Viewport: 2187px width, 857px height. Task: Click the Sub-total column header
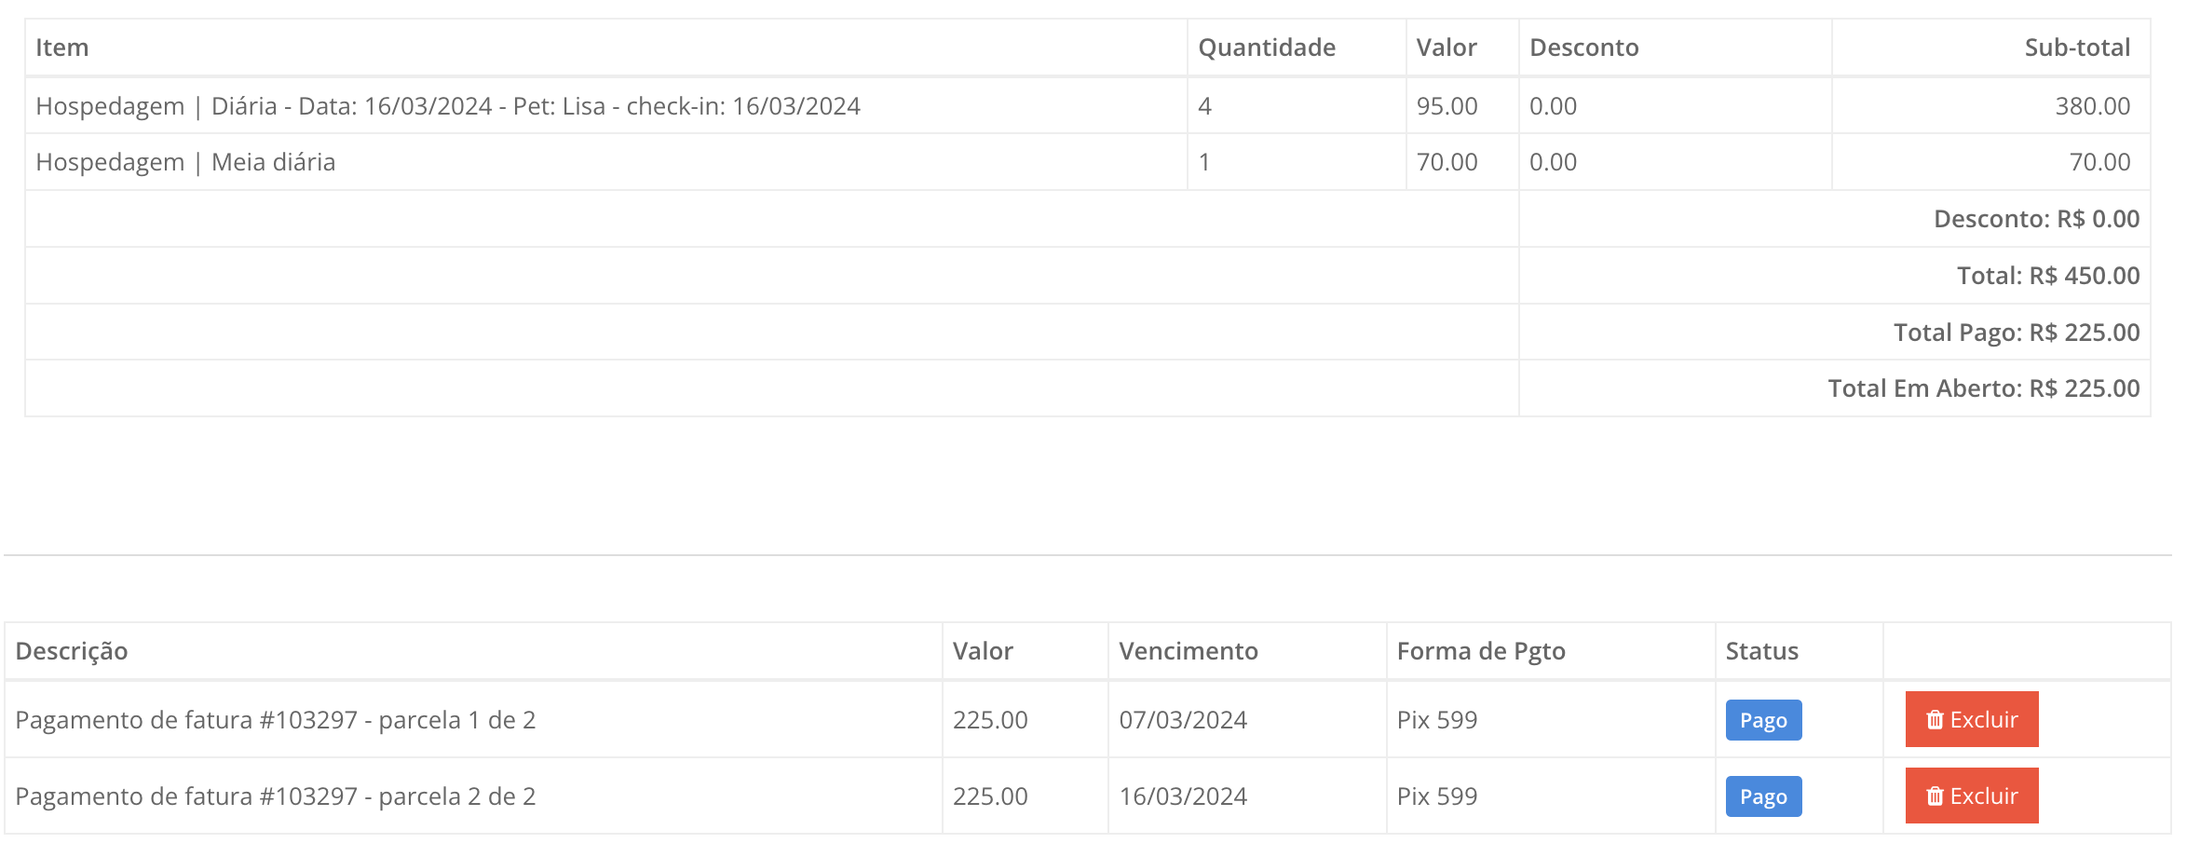[x=2076, y=48]
